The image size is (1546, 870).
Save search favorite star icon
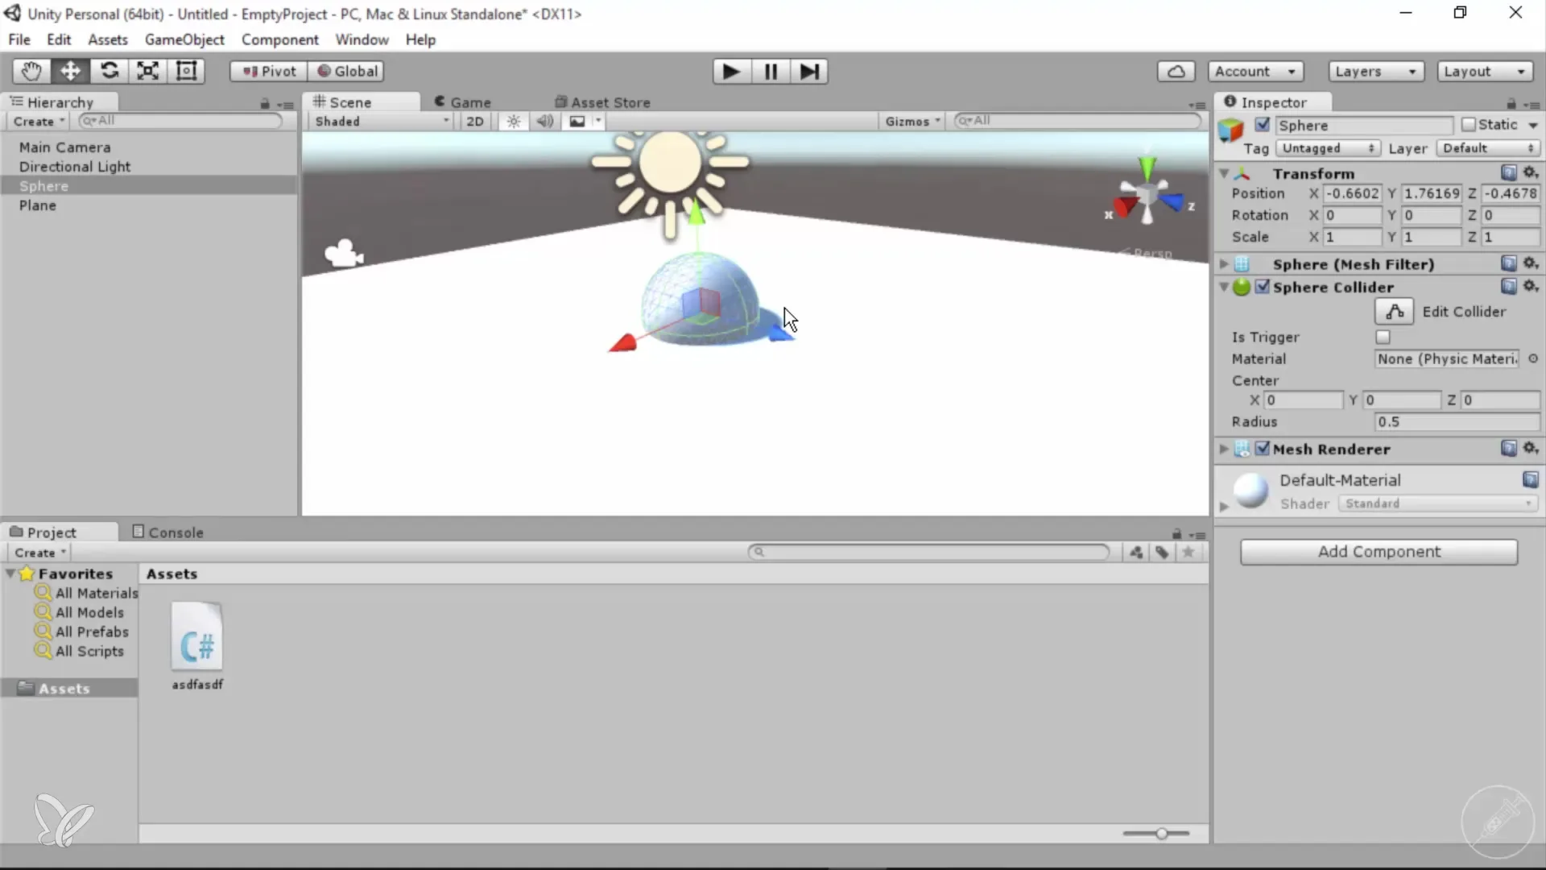point(1188,552)
